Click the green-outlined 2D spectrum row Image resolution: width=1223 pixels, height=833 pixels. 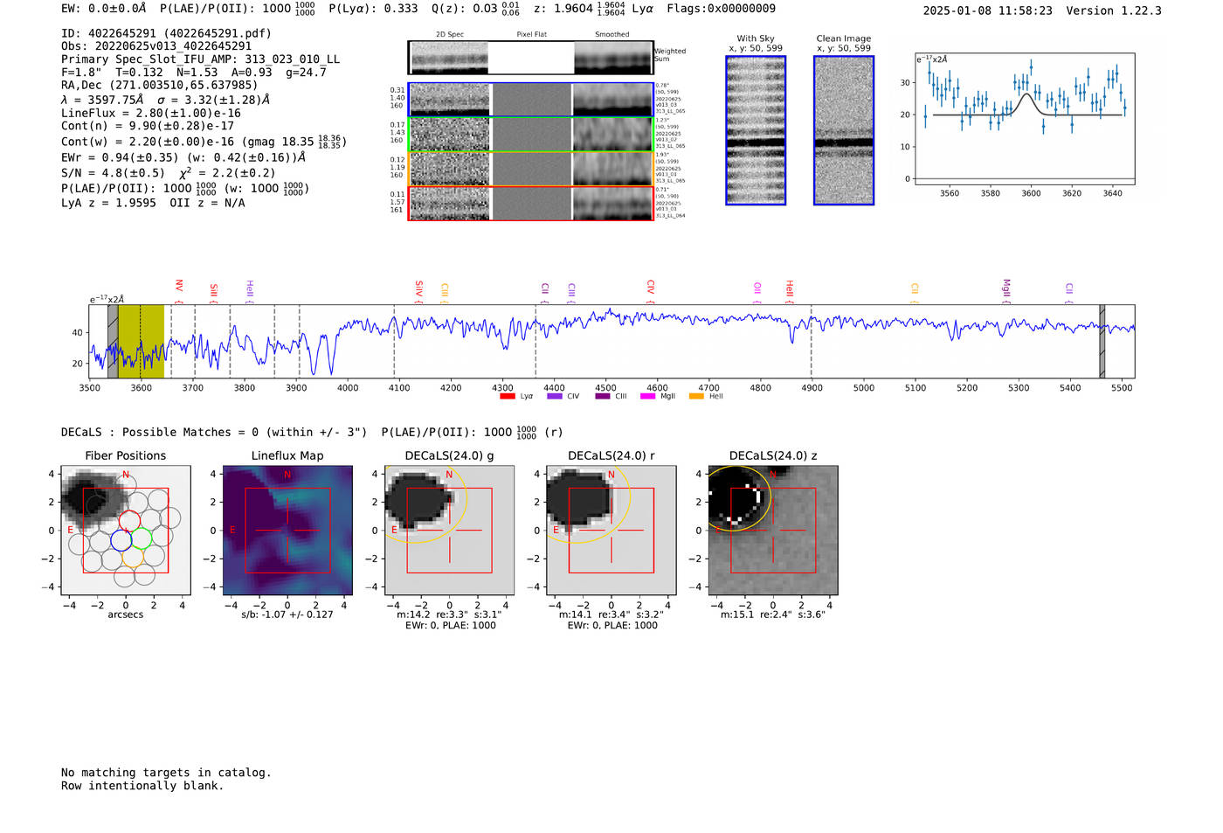click(x=530, y=135)
